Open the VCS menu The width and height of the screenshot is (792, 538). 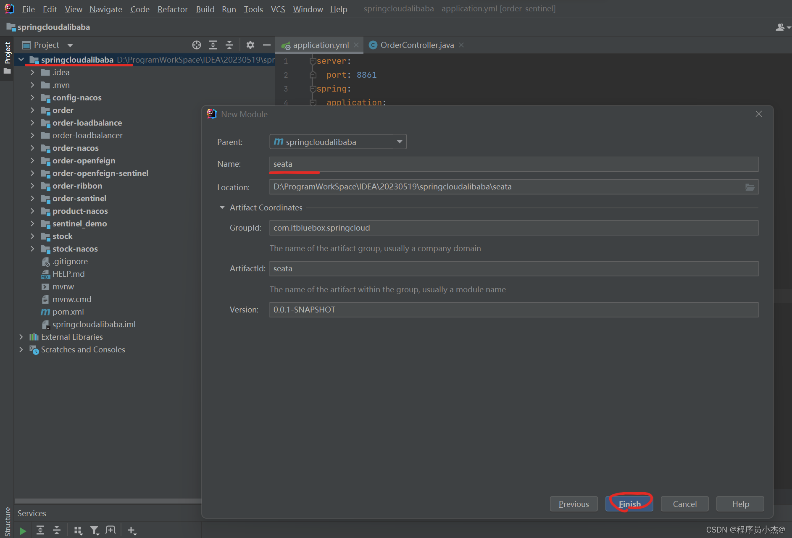click(x=278, y=9)
